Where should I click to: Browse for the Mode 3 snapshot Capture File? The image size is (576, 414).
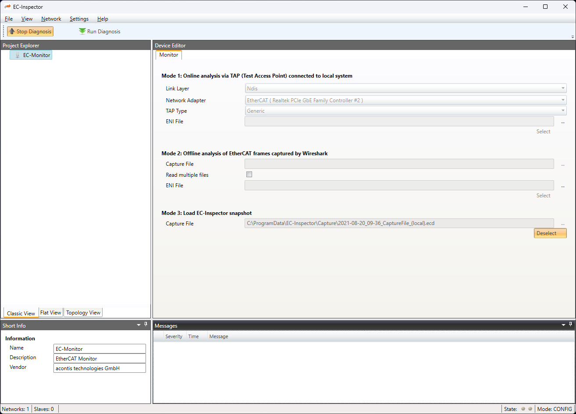click(562, 224)
